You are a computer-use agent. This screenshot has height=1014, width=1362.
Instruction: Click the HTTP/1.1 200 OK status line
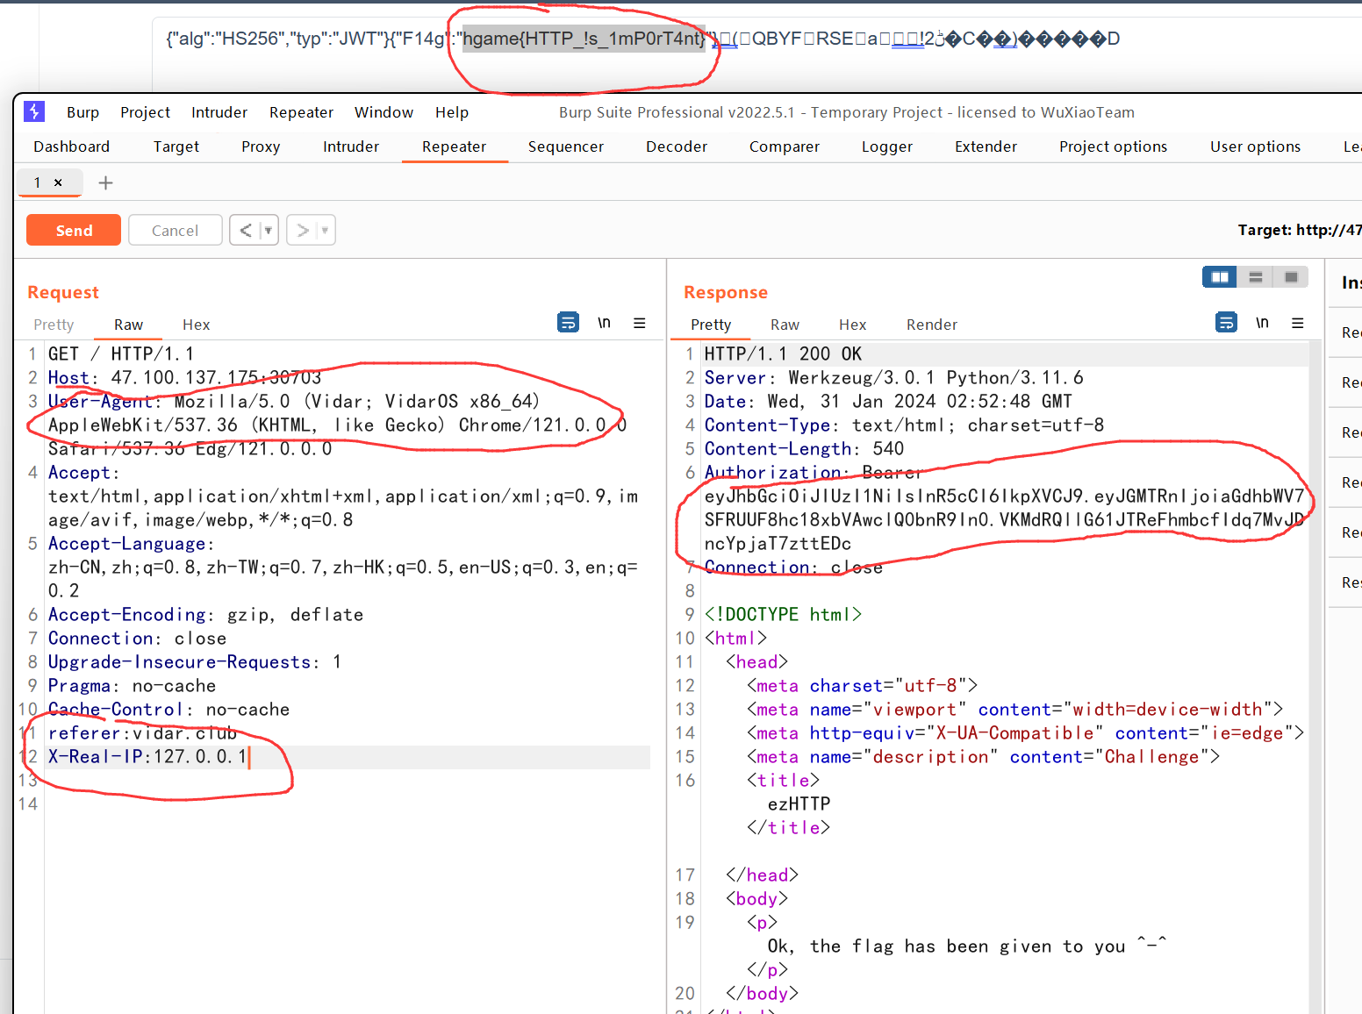click(783, 354)
